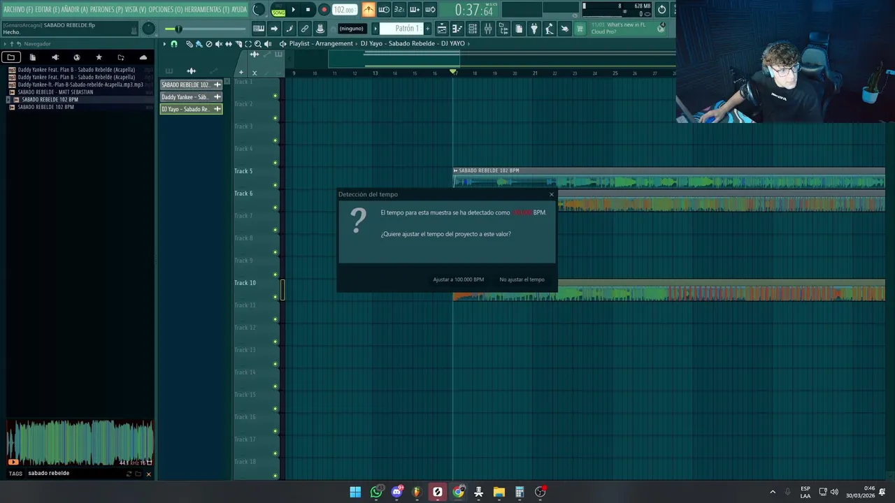The width and height of the screenshot is (895, 503).
Task: Open the VISTA menu
Action: tap(136, 10)
